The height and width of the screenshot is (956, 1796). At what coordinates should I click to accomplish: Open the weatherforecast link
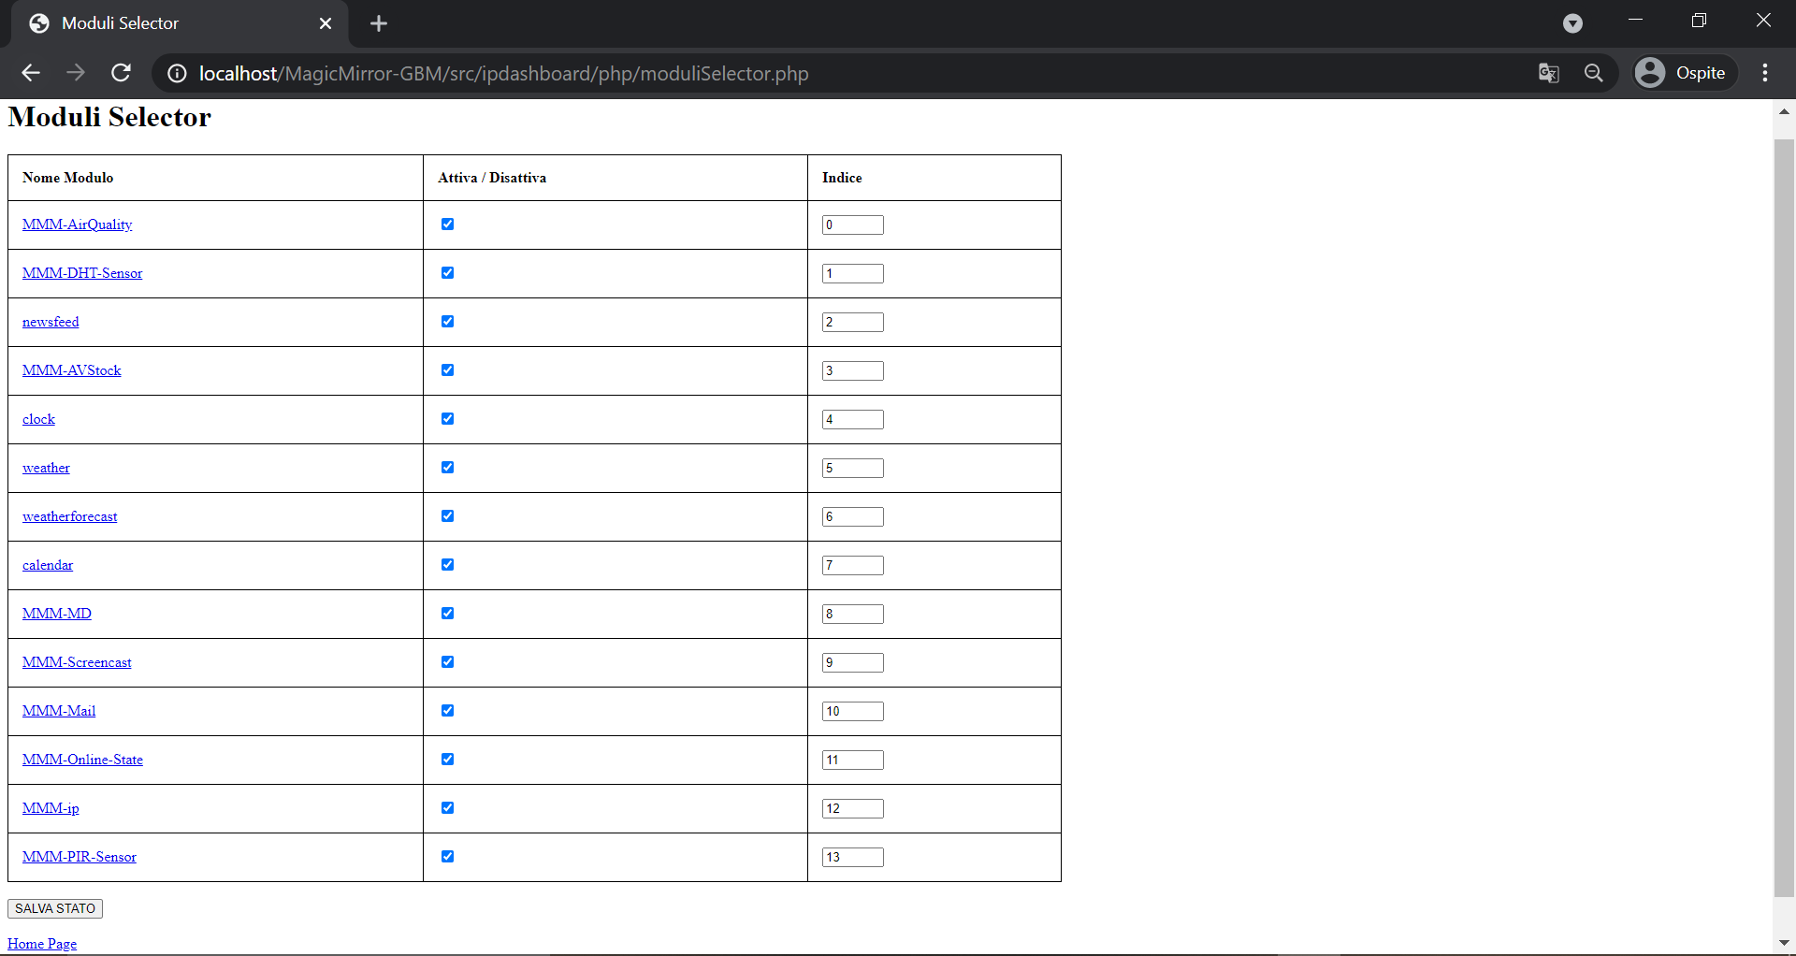pyautogui.click(x=70, y=516)
